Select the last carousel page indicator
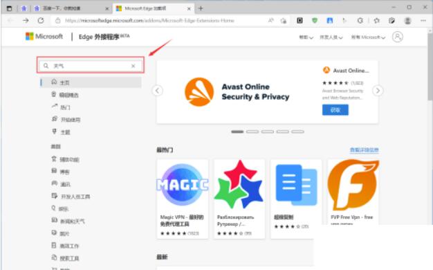Viewport: 433px width, 270px height. pos(297,132)
